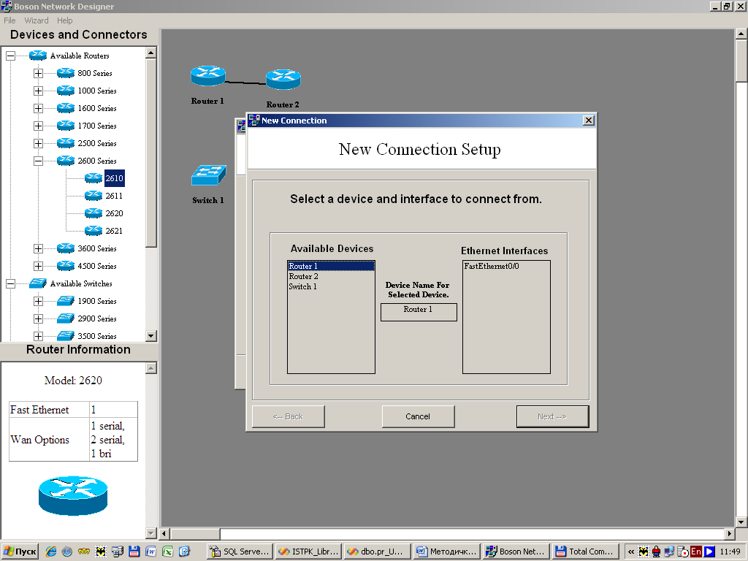Select the 2621 router model
Image resolution: width=748 pixels, height=561 pixels.
[x=114, y=231]
